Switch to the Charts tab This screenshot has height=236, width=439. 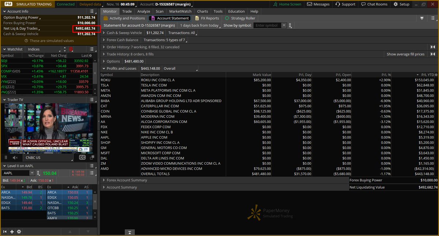[202, 11]
